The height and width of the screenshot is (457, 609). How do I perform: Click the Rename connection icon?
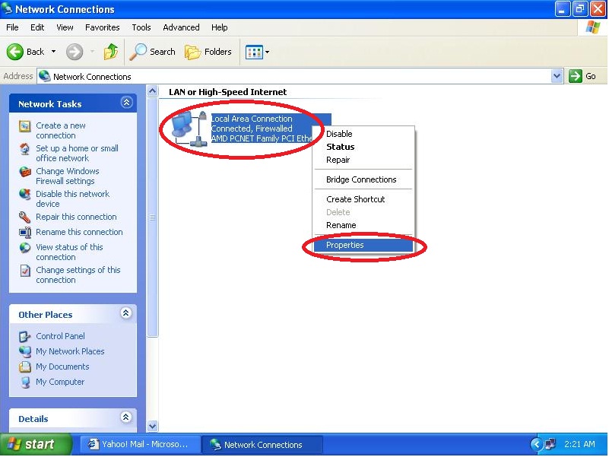(x=25, y=233)
